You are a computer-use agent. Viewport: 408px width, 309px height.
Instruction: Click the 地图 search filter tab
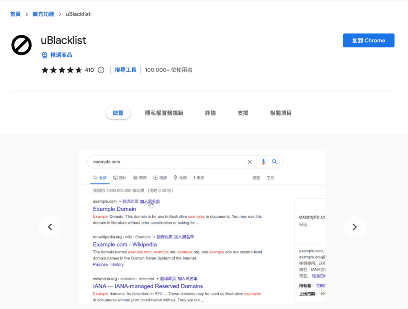pos(180,178)
